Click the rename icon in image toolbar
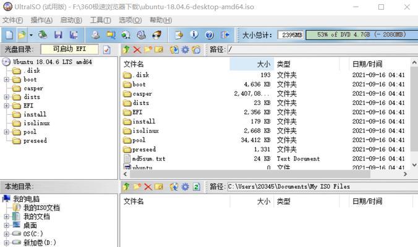 point(159,49)
